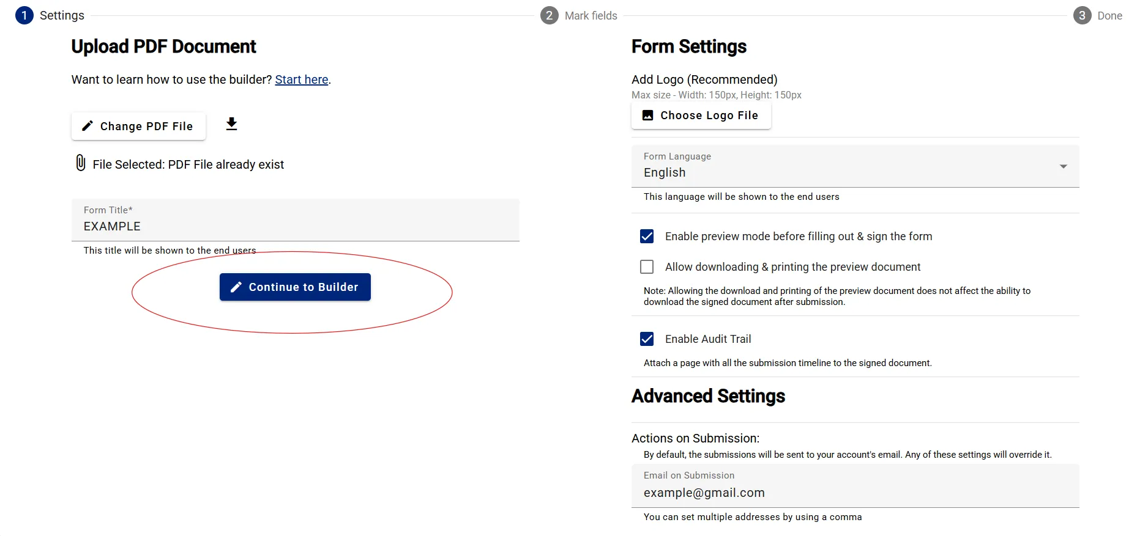Go to the Mark fields step

point(590,16)
